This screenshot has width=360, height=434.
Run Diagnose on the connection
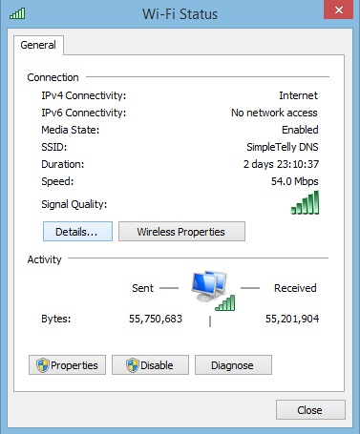233,365
